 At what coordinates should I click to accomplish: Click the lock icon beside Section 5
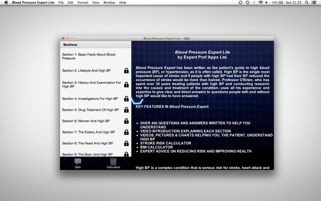click(126, 110)
